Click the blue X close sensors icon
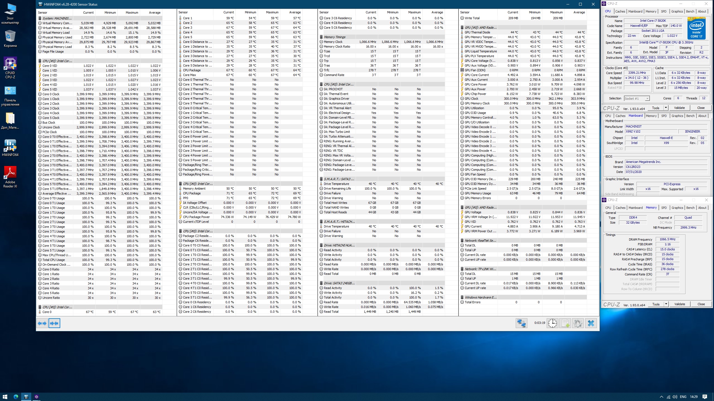714x401 pixels. pos(591,323)
